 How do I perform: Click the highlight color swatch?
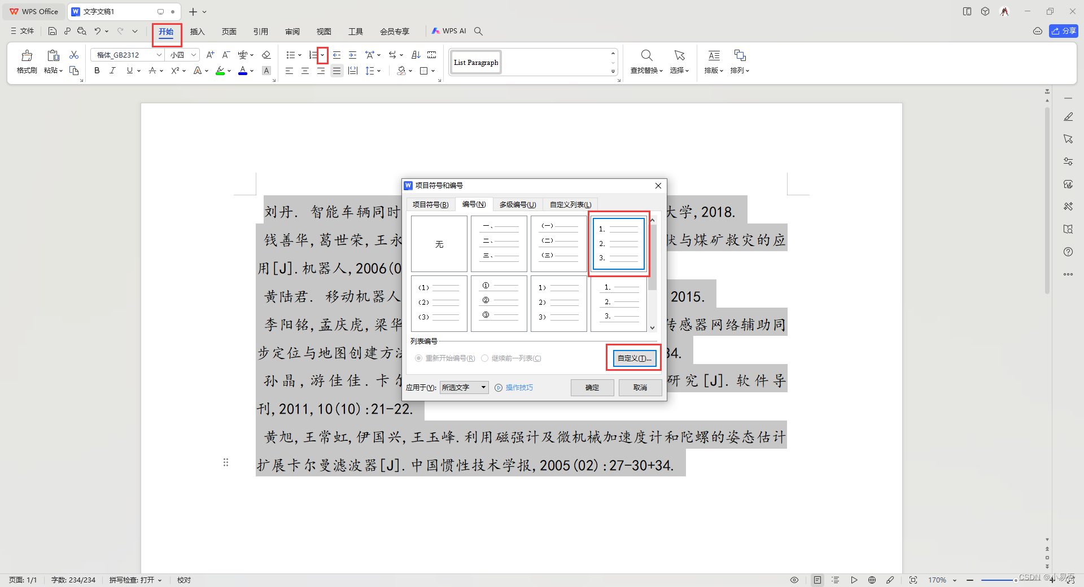[x=220, y=71]
